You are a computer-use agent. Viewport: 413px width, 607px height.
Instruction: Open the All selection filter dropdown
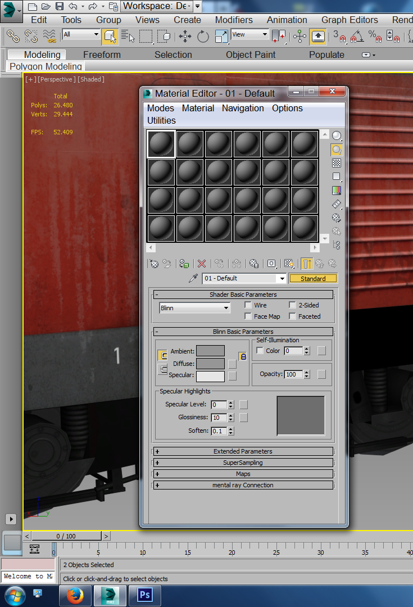coord(81,34)
